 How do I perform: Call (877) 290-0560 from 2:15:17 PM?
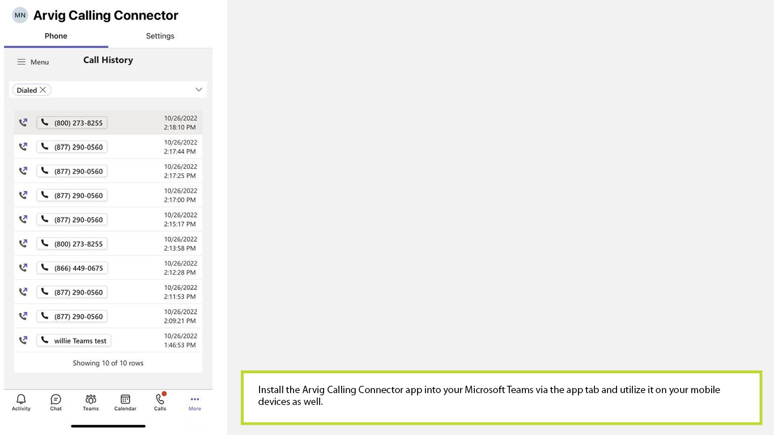72,220
